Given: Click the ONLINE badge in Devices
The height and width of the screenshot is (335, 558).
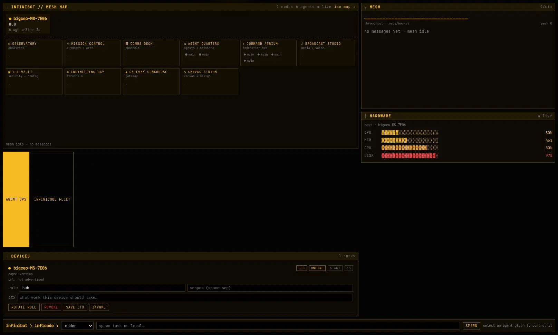Looking at the screenshot, I should click(x=317, y=268).
